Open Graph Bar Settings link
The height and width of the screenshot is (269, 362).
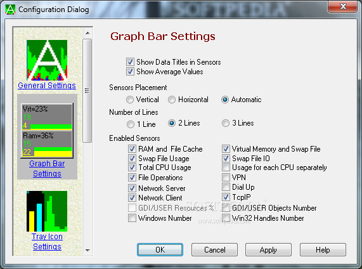pyautogui.click(x=47, y=169)
